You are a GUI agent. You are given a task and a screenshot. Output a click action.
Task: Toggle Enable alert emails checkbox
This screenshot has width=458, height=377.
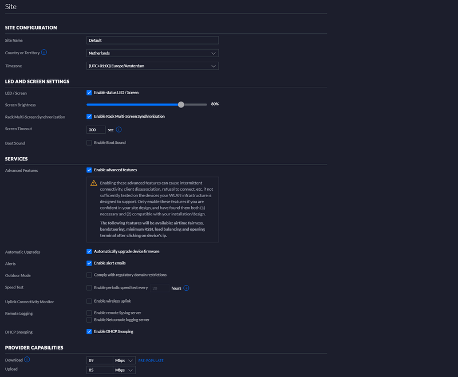[89, 263]
